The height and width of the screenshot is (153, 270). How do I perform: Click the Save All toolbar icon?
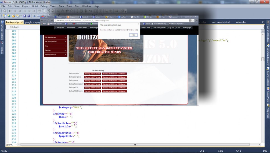29,16
